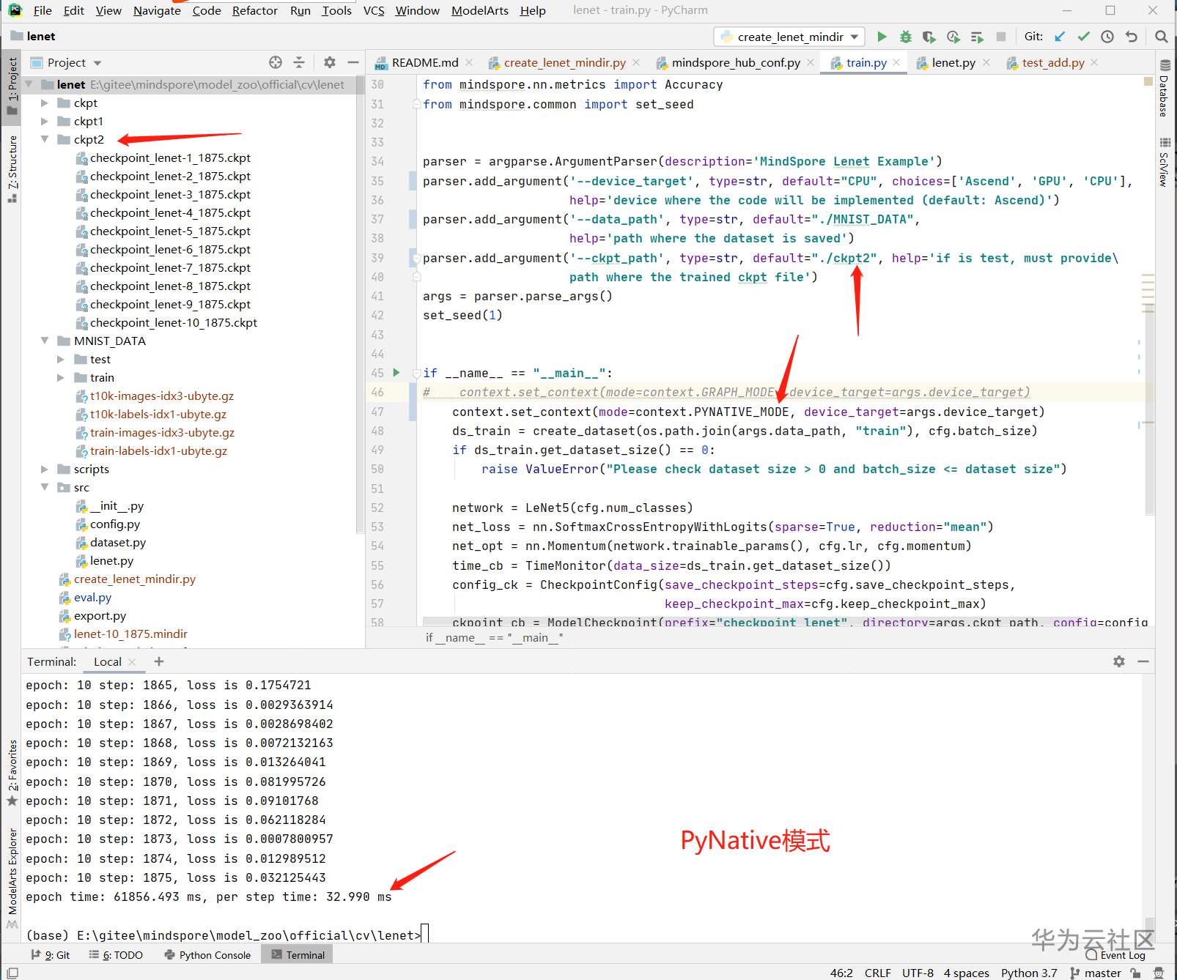Collapse the ckpt2 folder
This screenshot has height=980, width=1177.
pos(45,139)
